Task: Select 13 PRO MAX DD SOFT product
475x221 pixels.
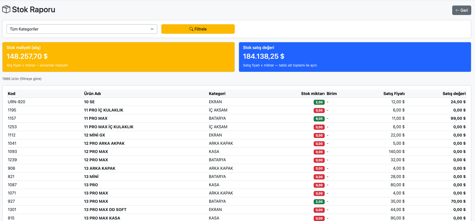Action: 105,209
